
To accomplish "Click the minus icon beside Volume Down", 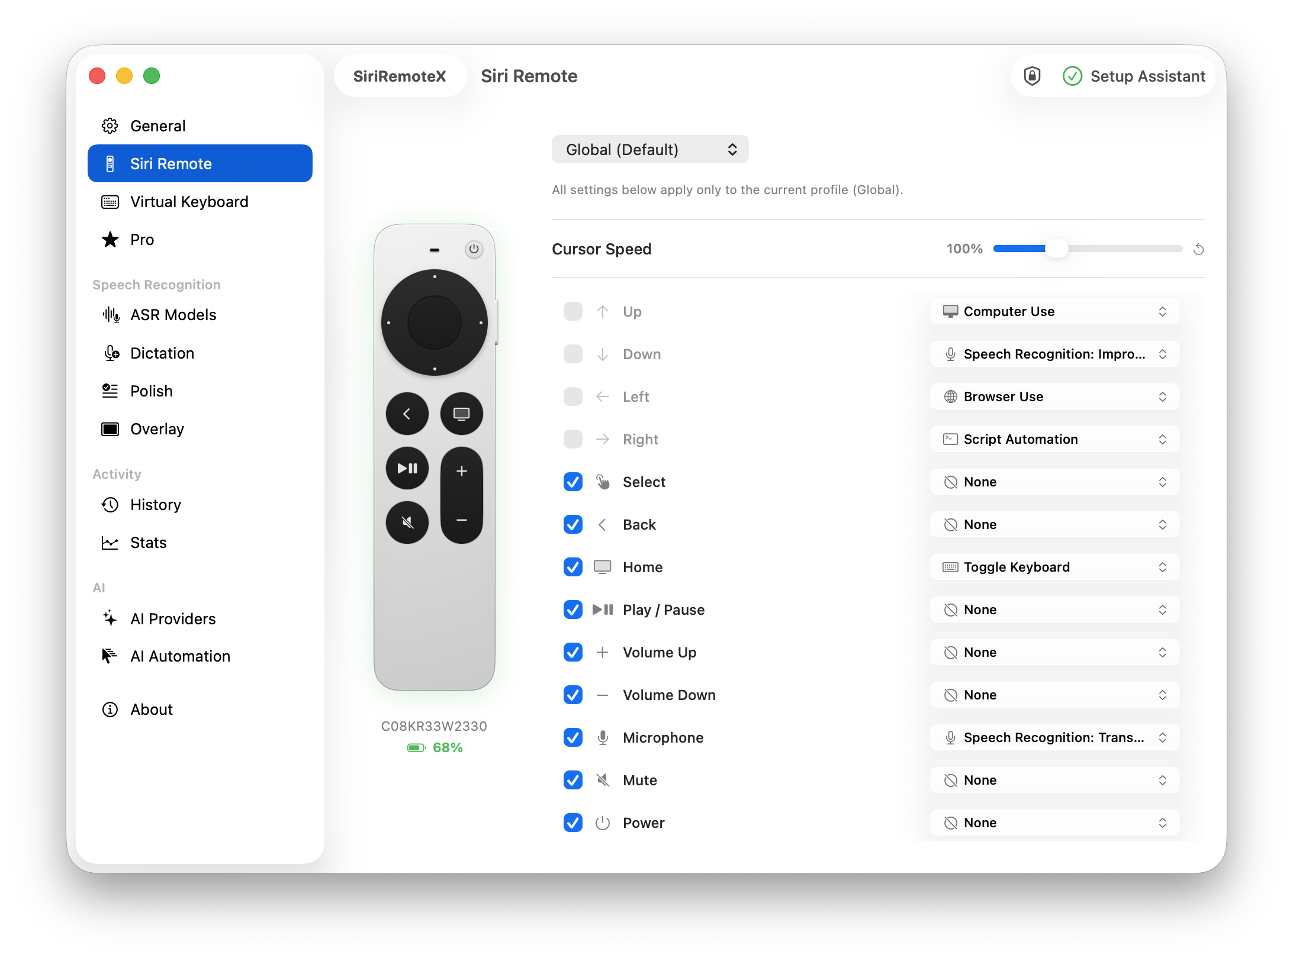I will [x=603, y=695].
